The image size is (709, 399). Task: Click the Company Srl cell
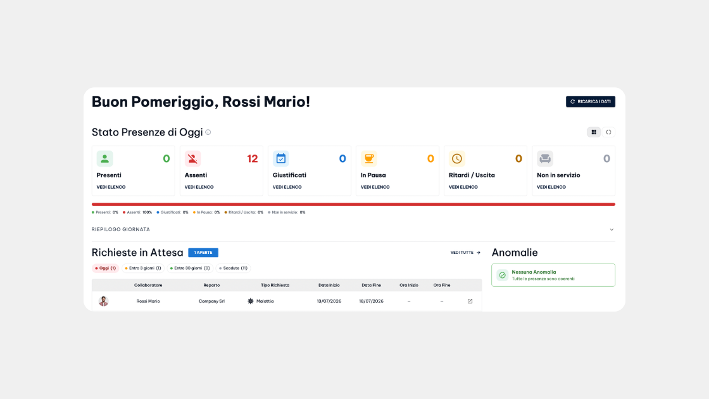pyautogui.click(x=211, y=301)
